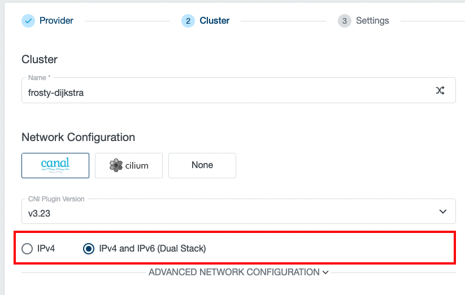Click the Provider step checkmark icon

28,21
